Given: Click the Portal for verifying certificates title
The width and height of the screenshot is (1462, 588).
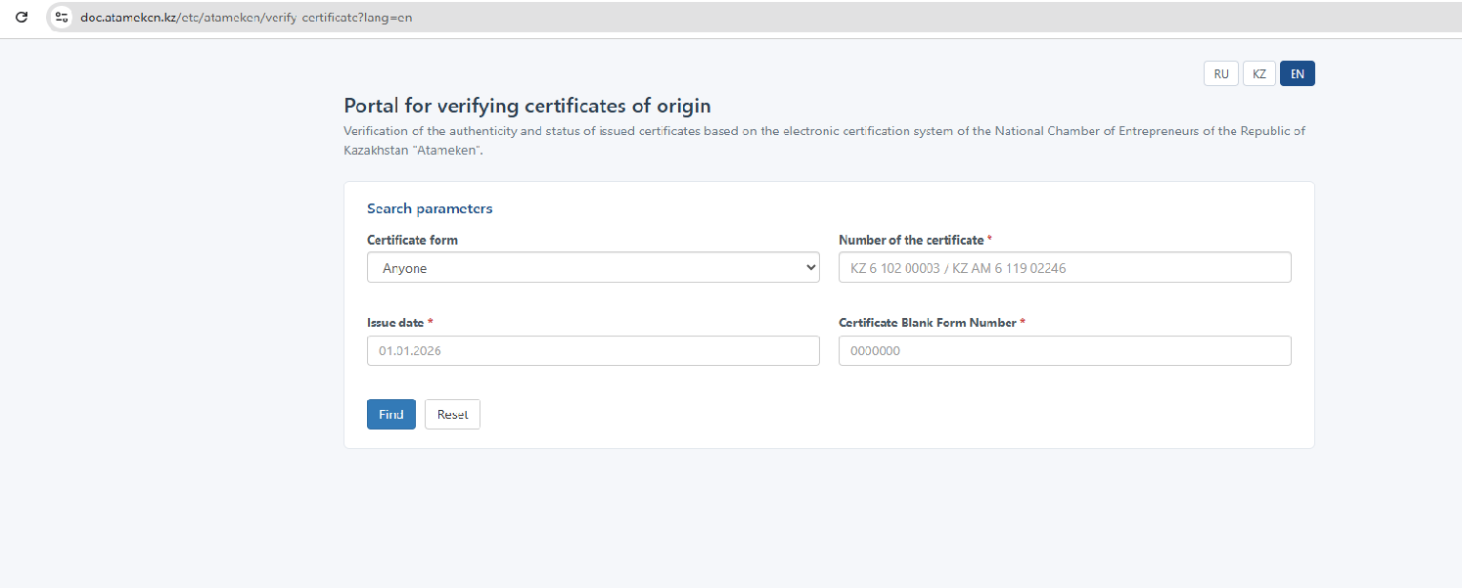Looking at the screenshot, I should coord(527,106).
